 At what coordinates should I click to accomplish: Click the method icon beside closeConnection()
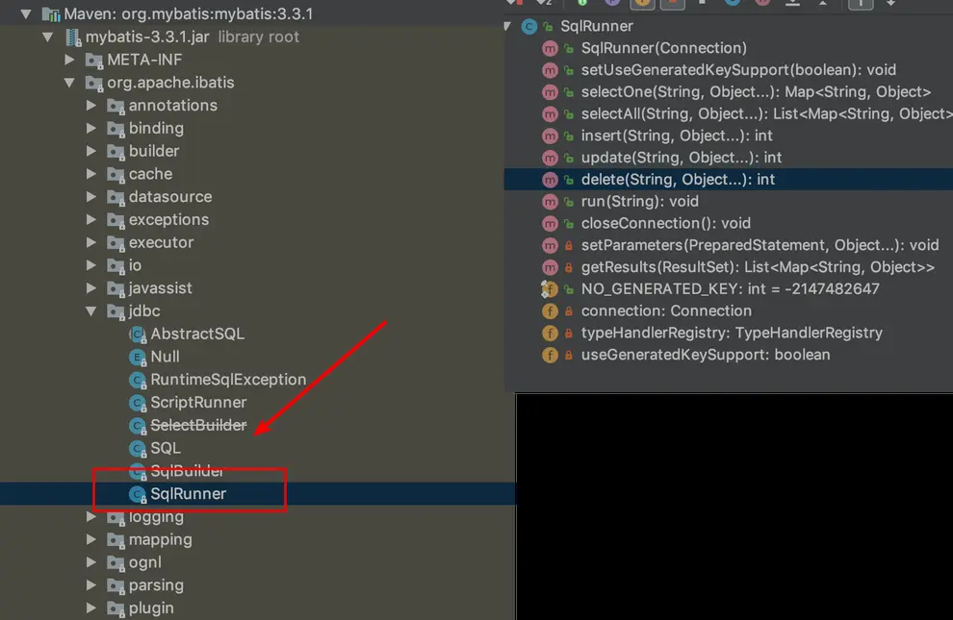tap(550, 223)
